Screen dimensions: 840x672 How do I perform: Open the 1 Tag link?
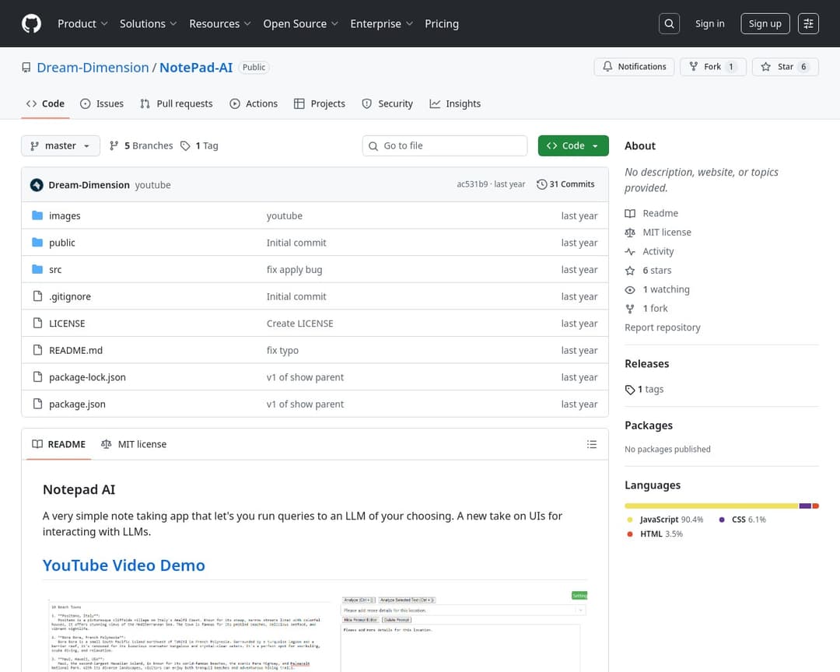pos(199,145)
